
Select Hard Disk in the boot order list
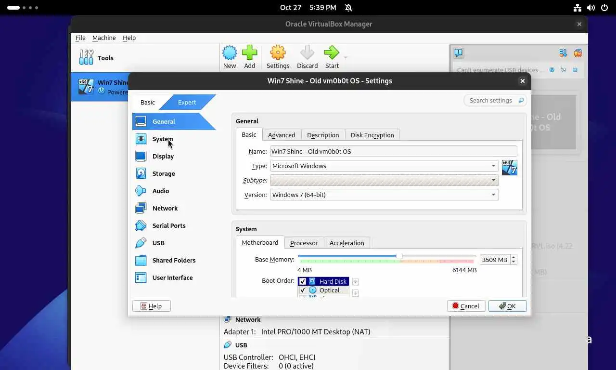pos(323,281)
